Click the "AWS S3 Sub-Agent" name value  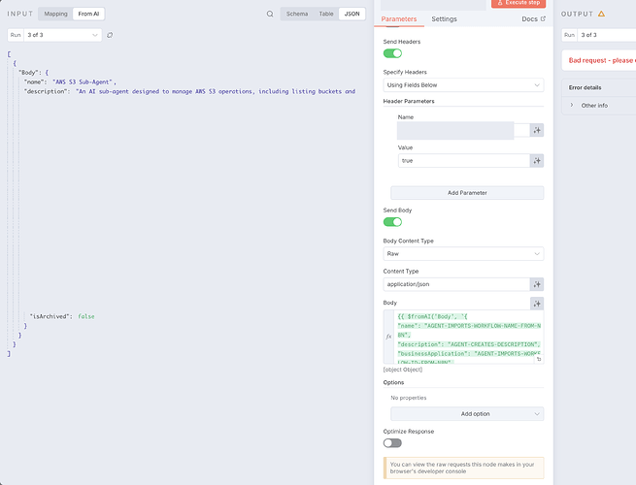tap(83, 81)
